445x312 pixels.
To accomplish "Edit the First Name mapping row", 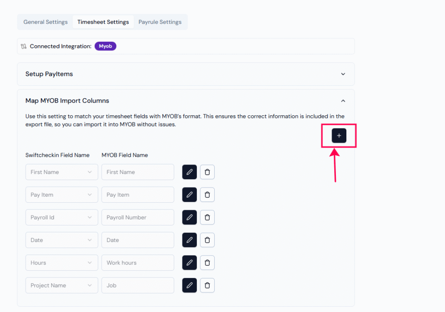I will click(x=189, y=172).
